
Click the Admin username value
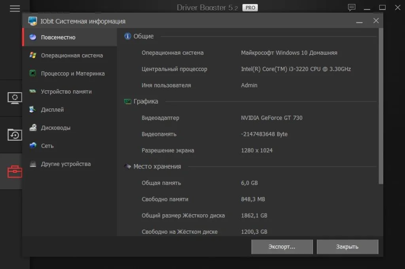(249, 85)
